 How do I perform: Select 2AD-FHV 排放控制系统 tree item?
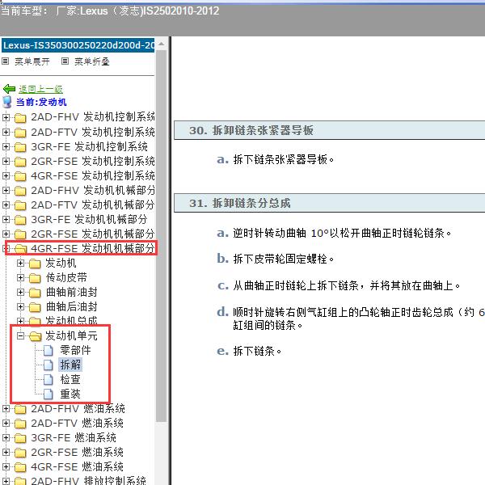coord(88,481)
